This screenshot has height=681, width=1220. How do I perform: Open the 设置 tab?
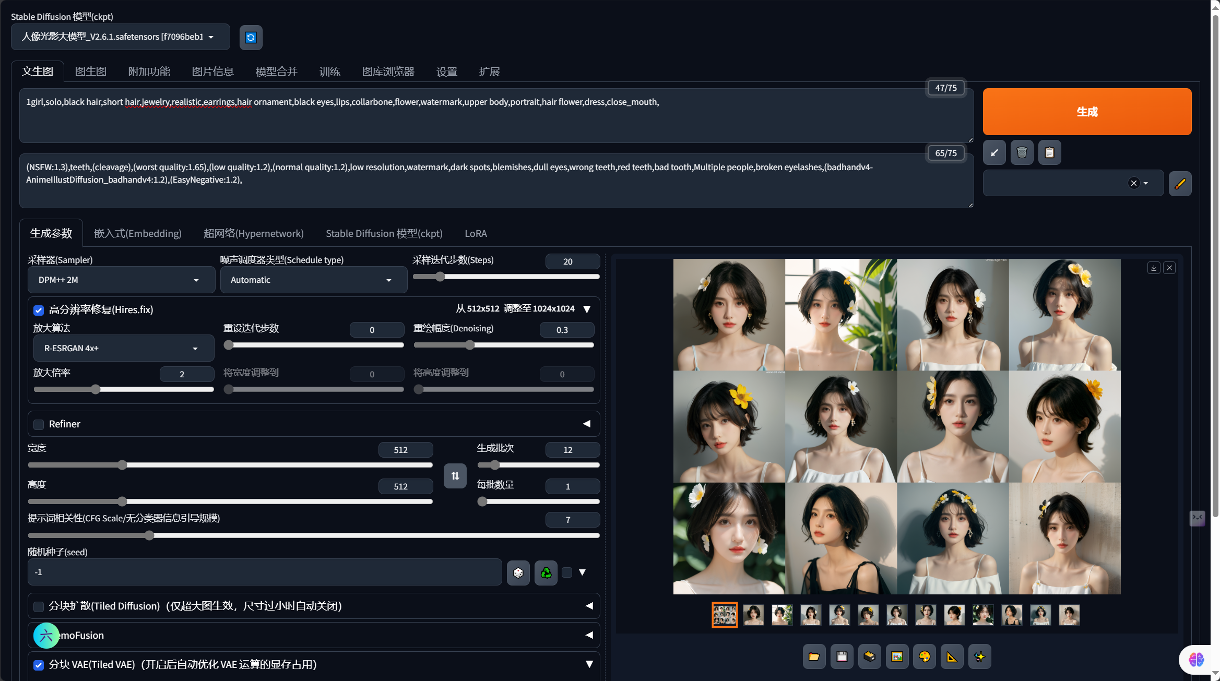pos(447,71)
